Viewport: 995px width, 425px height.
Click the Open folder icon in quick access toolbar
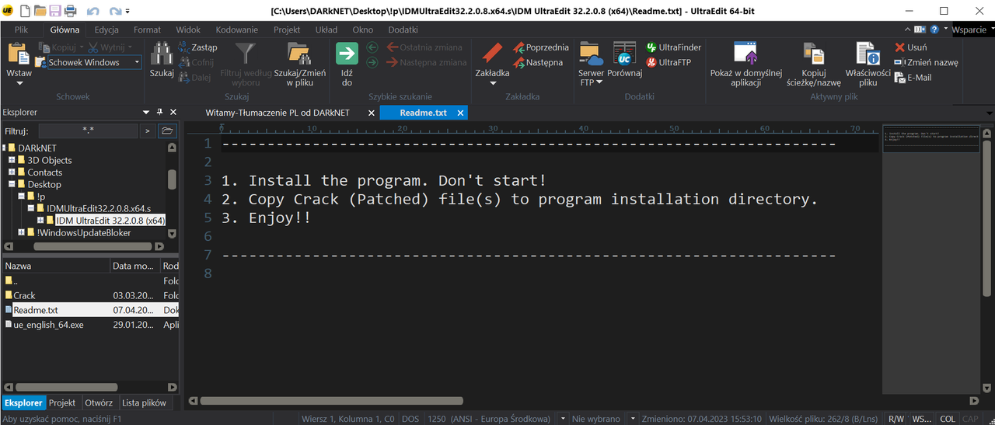40,11
